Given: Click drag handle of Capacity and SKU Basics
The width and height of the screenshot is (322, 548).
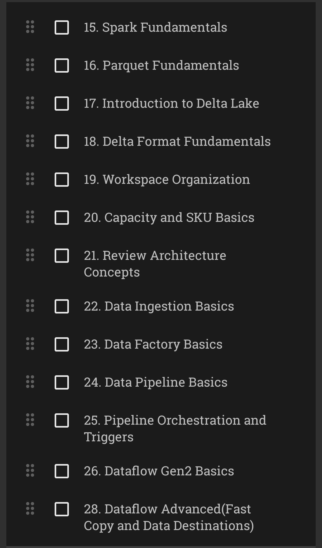Looking at the screenshot, I should 30,217.
